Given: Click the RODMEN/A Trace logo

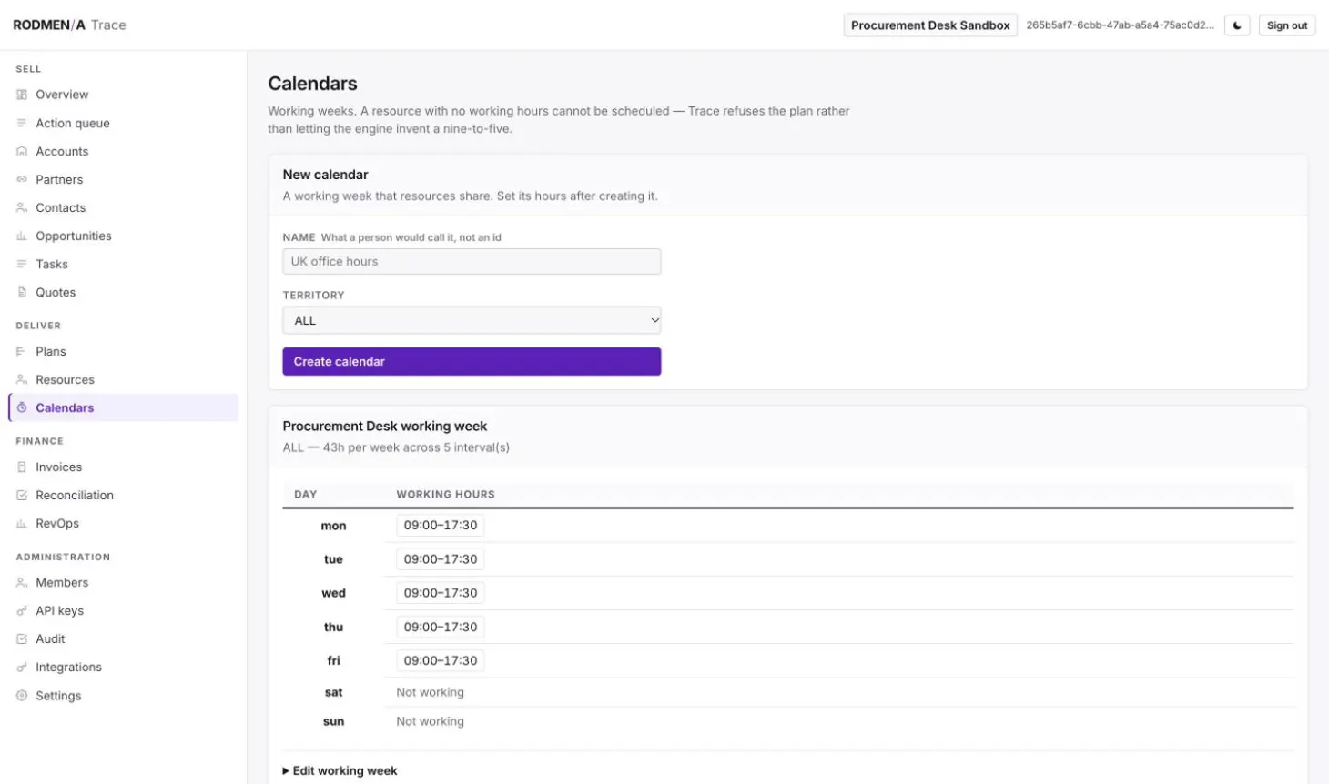Looking at the screenshot, I should click(69, 25).
